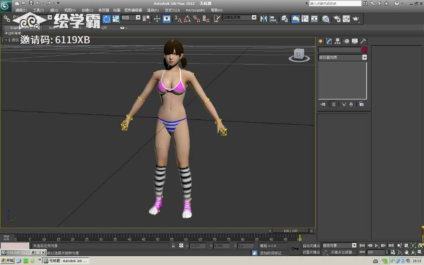Open the Rendered Frame Window icon

tap(346, 19)
